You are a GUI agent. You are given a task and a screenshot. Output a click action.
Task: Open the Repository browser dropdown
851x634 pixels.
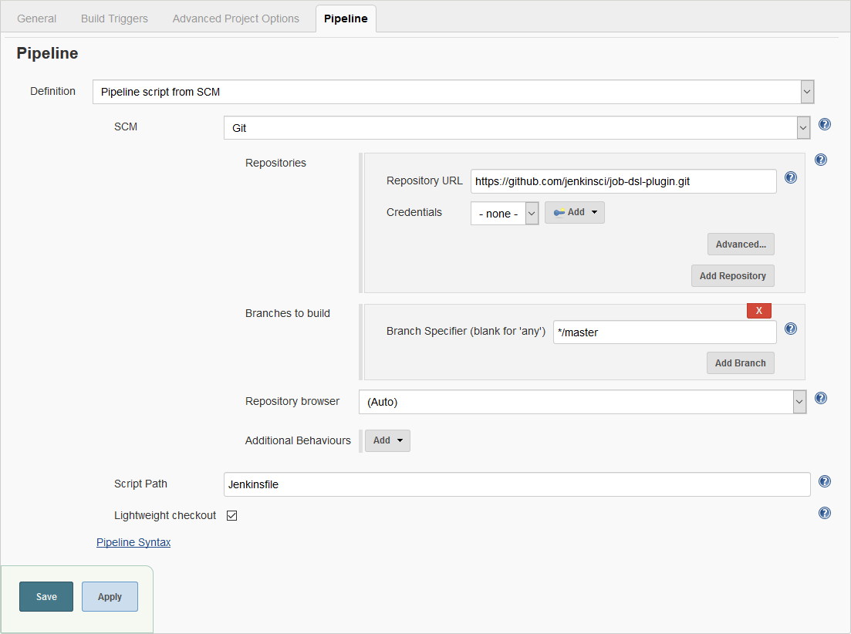click(x=800, y=402)
